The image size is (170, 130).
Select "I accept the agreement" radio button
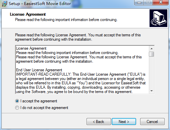tap(17, 101)
